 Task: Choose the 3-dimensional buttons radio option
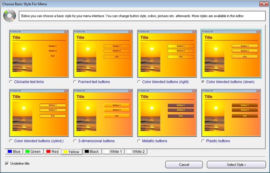(x=75, y=141)
